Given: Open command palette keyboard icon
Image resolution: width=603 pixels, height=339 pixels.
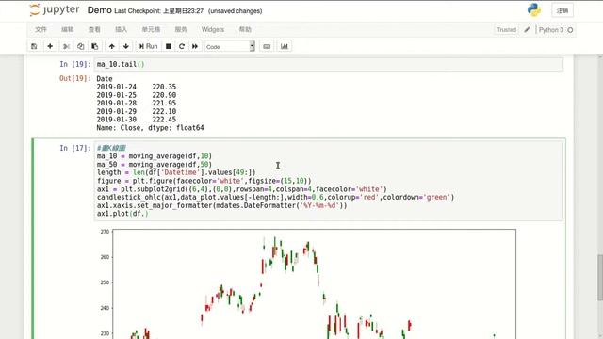Looking at the screenshot, I should click(x=267, y=46).
